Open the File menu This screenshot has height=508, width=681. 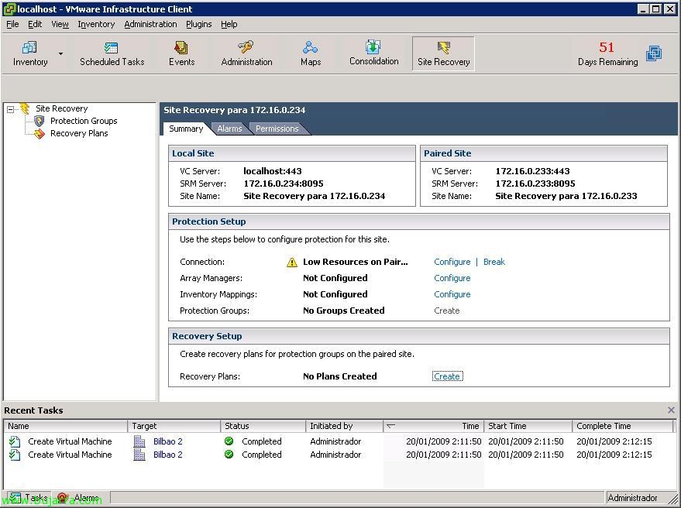(x=12, y=24)
